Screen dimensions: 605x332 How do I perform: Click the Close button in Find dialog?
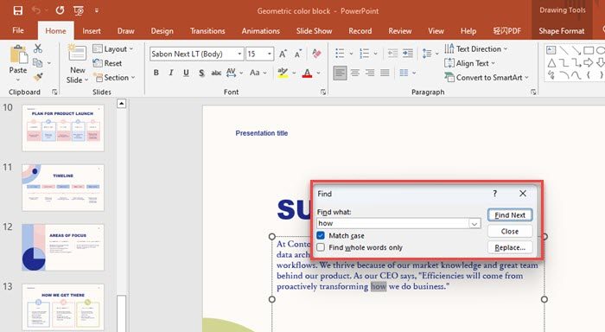click(x=510, y=231)
